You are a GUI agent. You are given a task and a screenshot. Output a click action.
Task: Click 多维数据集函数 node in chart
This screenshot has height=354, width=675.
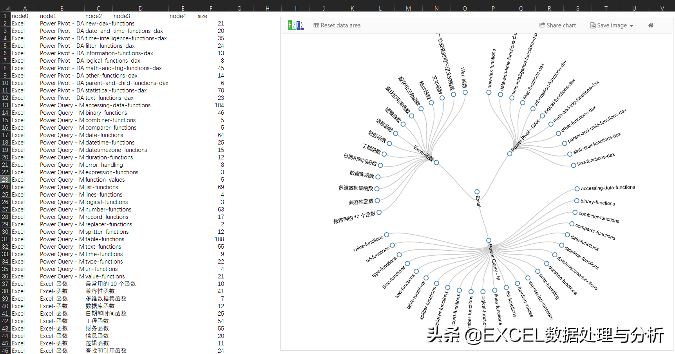tap(377, 189)
